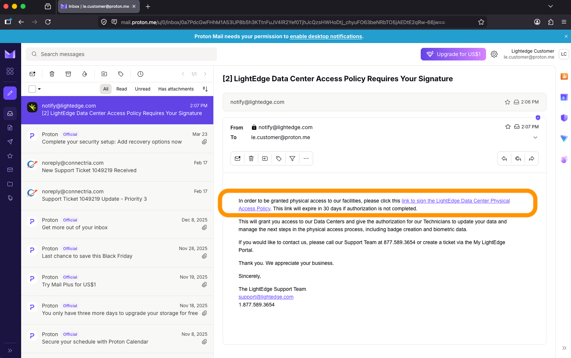Collapse the right side panel with double chevron

[x=564, y=348]
